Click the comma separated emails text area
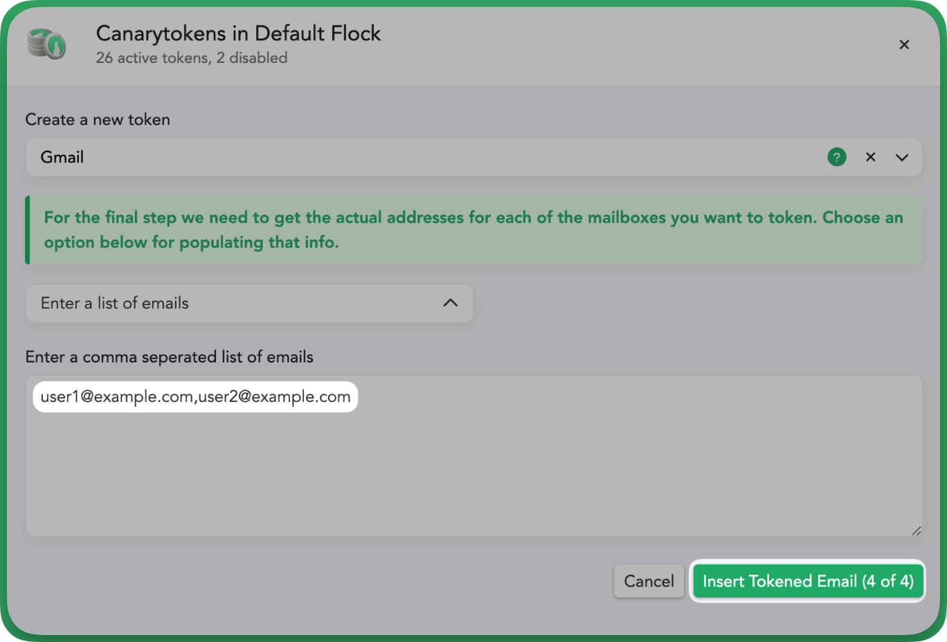The height and width of the screenshot is (642, 947). pyautogui.click(x=473, y=456)
